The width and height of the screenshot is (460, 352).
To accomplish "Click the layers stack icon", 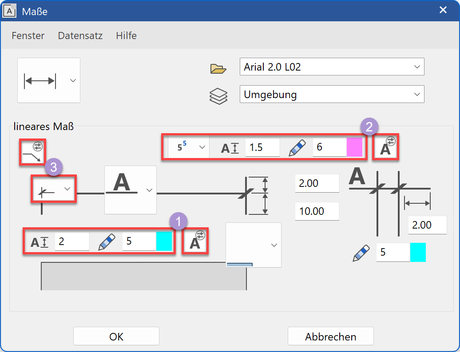I will tap(218, 96).
